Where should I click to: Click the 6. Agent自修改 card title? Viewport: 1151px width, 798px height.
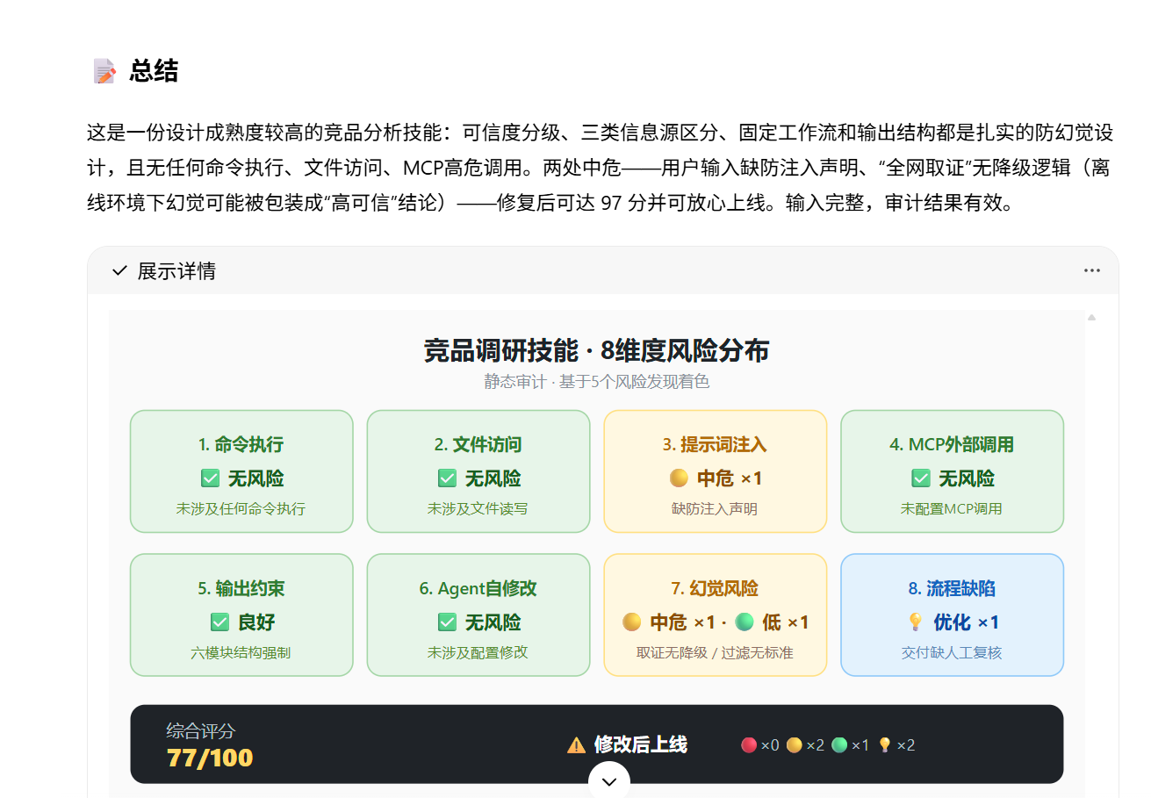click(478, 588)
